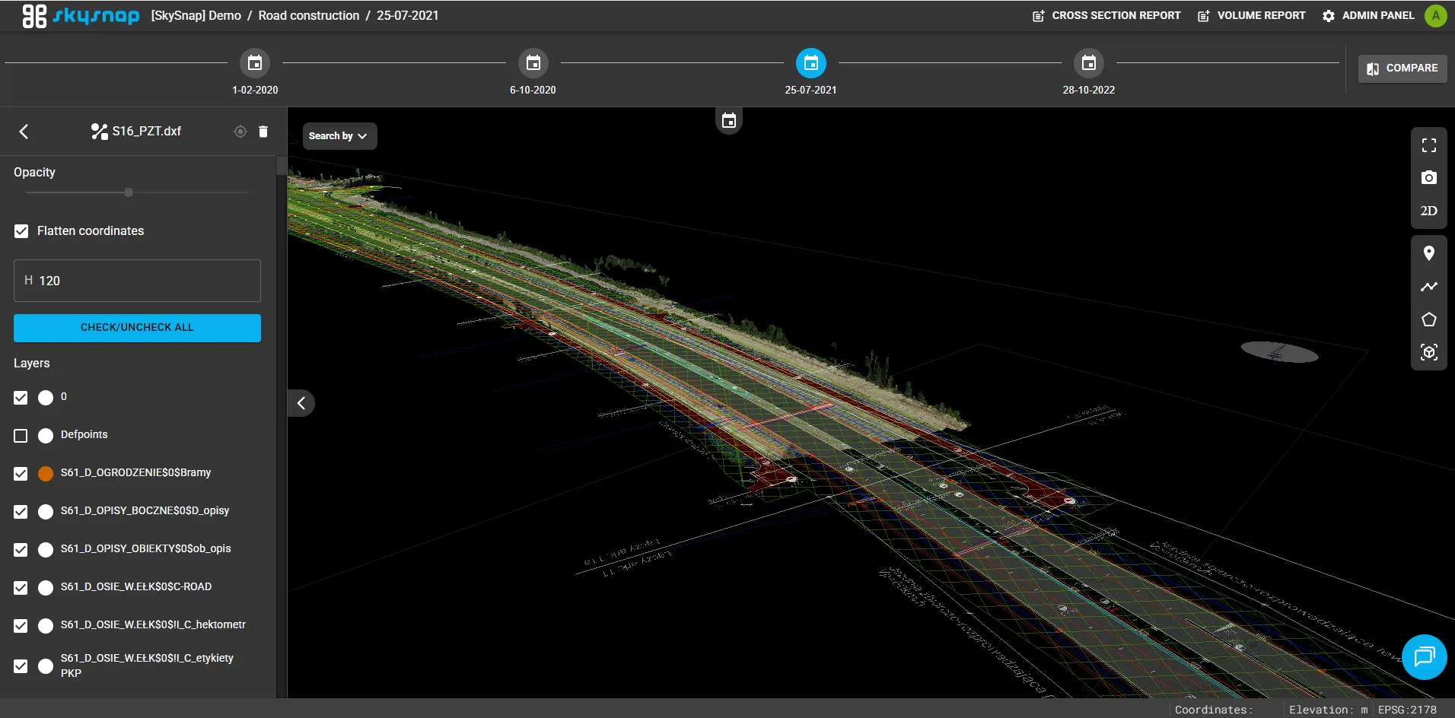This screenshot has height=718, width=1455.
Task: Select the point marker tool
Action: pyautogui.click(x=1428, y=253)
